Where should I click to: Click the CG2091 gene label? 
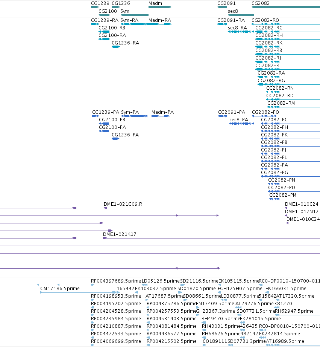point(226,3)
